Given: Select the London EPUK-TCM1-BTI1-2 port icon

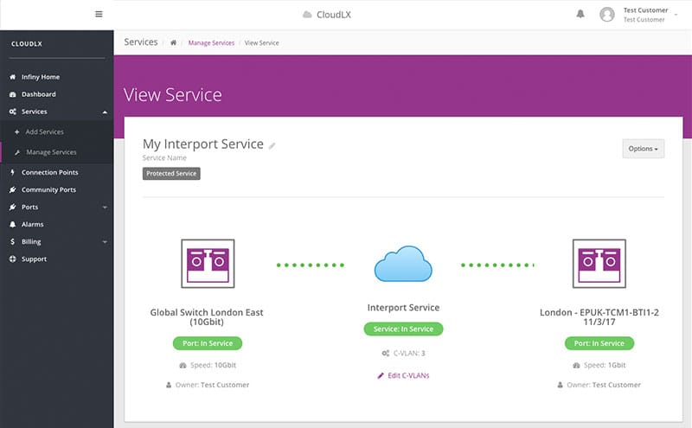Looking at the screenshot, I should coord(599,264).
